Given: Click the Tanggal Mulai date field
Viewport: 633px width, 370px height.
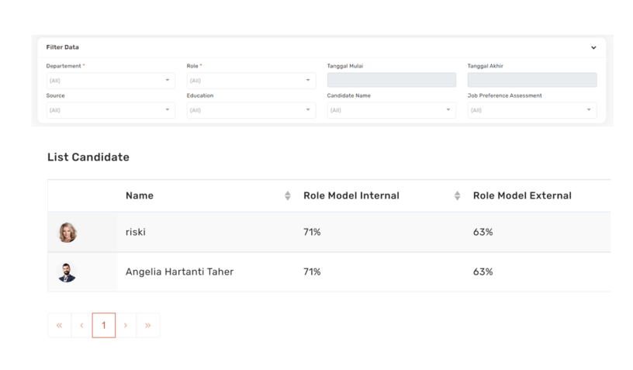Looking at the screenshot, I should 391,81.
